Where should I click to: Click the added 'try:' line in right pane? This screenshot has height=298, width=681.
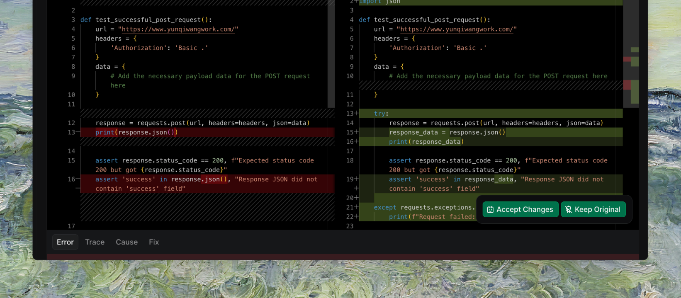pyautogui.click(x=491, y=114)
